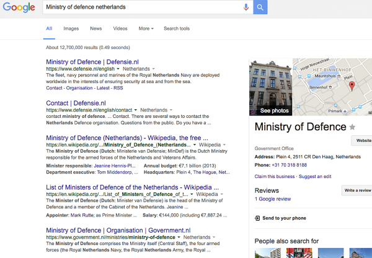Open the 1 Google review link
This screenshot has width=372, height=258.
pos(272,199)
